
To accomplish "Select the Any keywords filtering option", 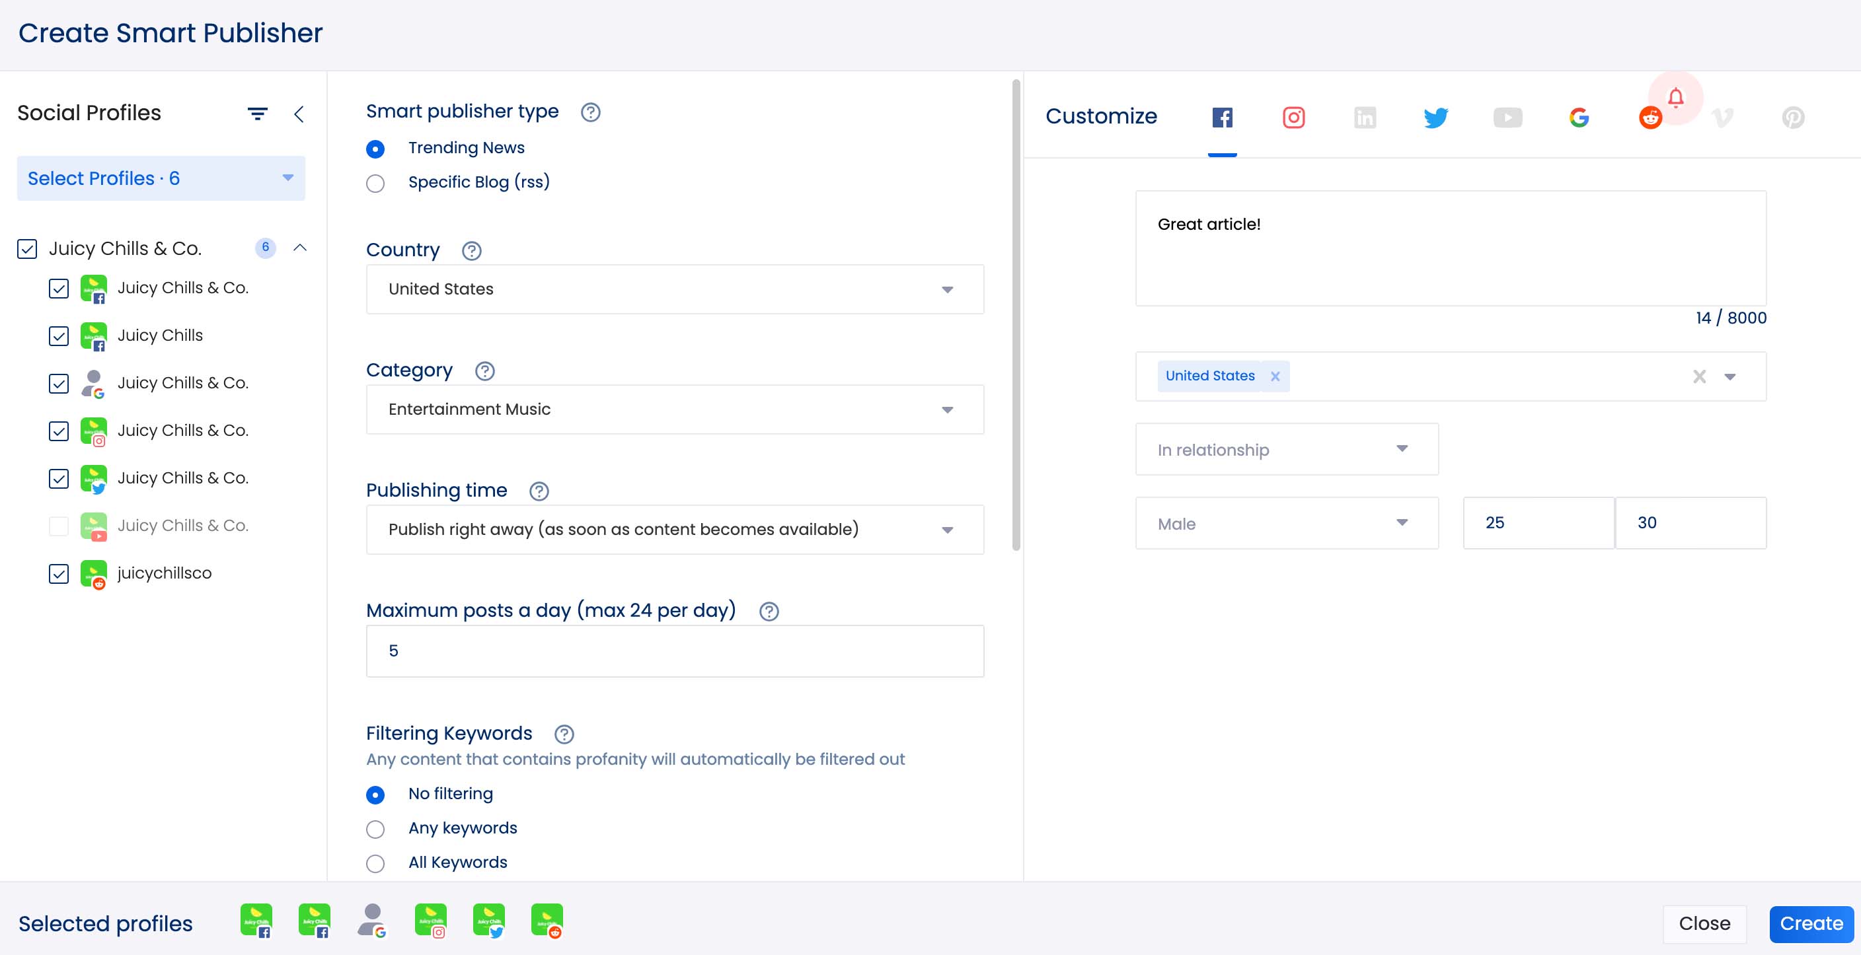I will (375, 829).
